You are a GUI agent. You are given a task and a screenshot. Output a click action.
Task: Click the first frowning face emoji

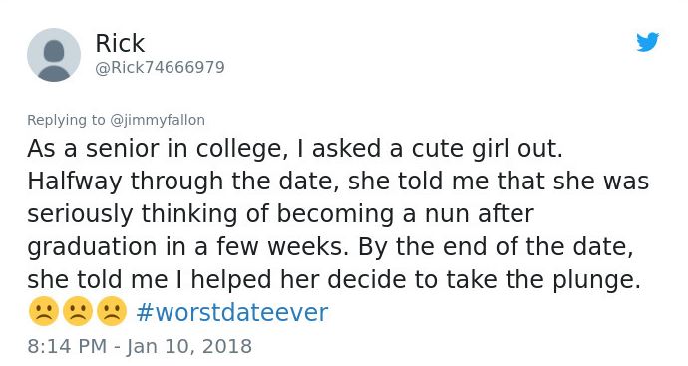point(44,311)
